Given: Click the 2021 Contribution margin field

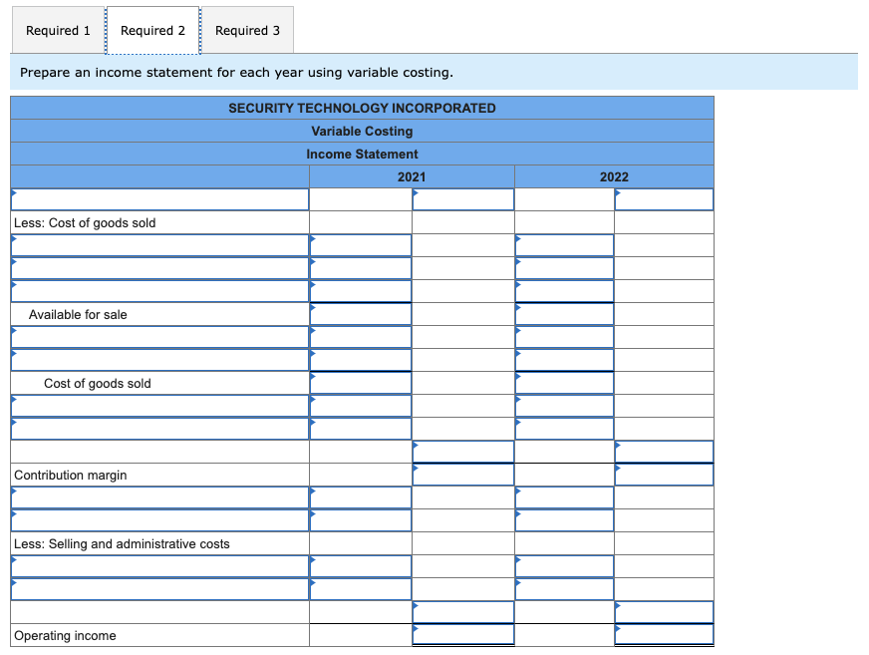Looking at the screenshot, I should 463,475.
